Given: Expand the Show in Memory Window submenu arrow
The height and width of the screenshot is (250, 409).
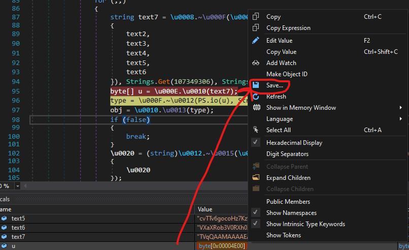Looking at the screenshot, I should tap(401, 108).
